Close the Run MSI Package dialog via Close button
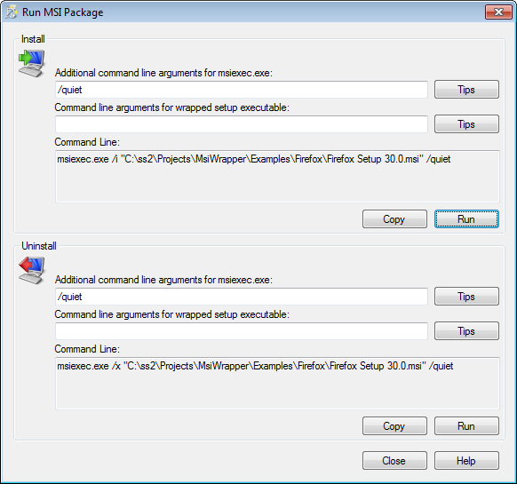This screenshot has width=517, height=484. point(394,461)
